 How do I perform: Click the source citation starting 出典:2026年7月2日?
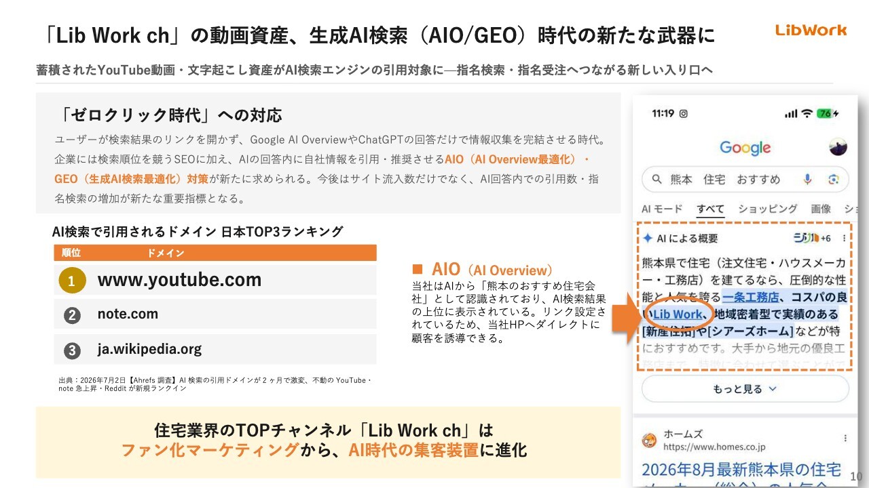215,385
